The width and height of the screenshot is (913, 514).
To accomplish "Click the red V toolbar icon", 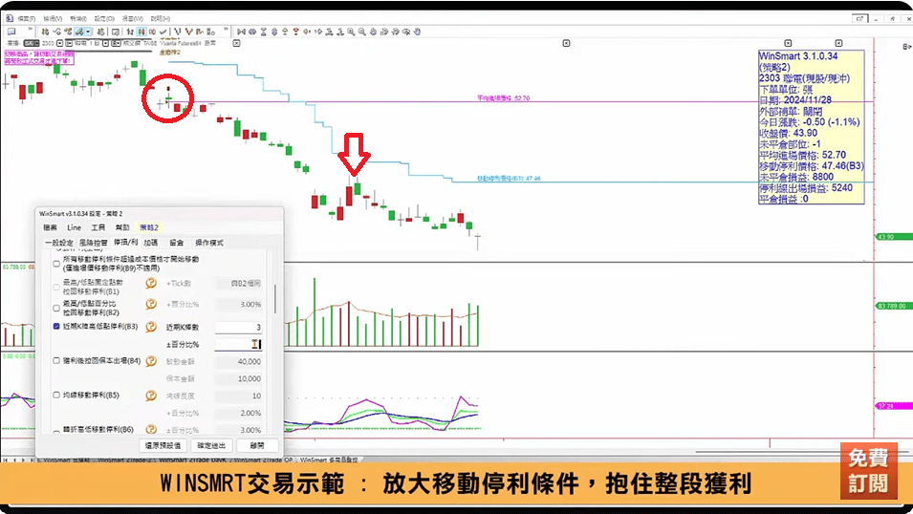I will click(x=188, y=32).
